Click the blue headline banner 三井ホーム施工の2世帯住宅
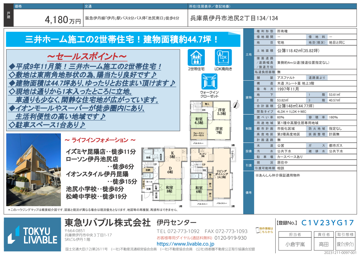The height and width of the screenshot is (258, 360). pyautogui.click(x=123, y=40)
